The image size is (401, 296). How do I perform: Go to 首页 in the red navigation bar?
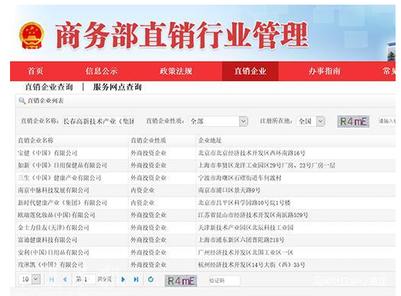[x=35, y=71]
